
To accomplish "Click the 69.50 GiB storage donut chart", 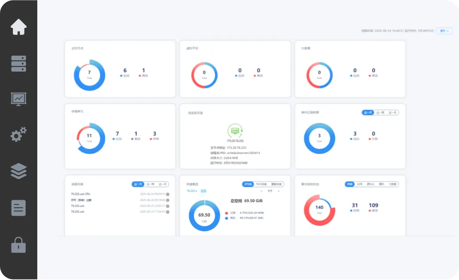I will 204,215.
